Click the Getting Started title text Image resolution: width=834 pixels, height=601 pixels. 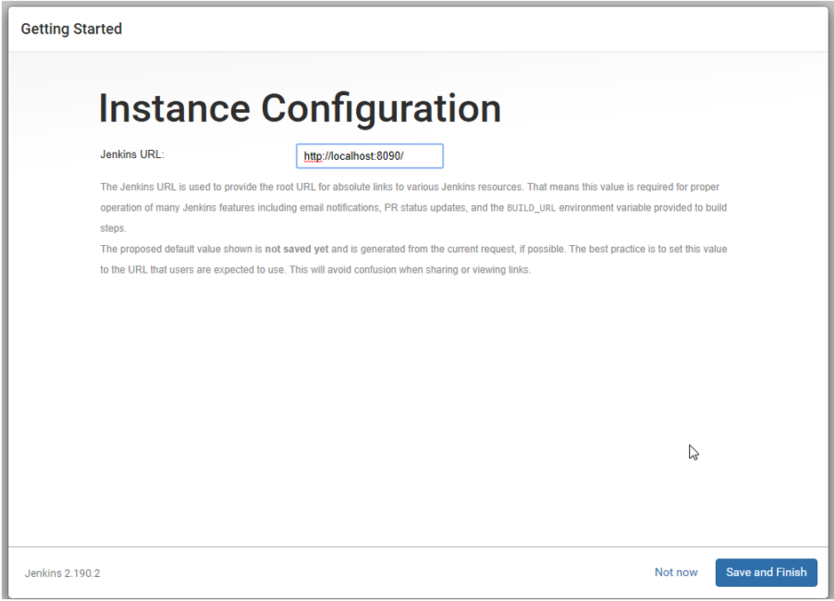click(x=71, y=28)
